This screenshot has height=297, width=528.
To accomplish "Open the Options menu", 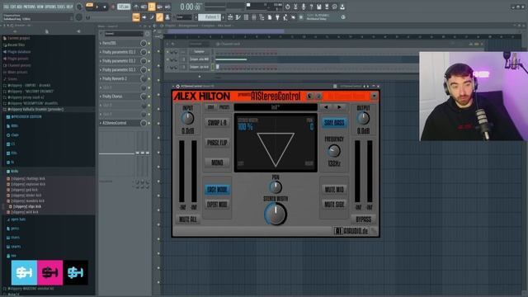I will click(49, 7).
